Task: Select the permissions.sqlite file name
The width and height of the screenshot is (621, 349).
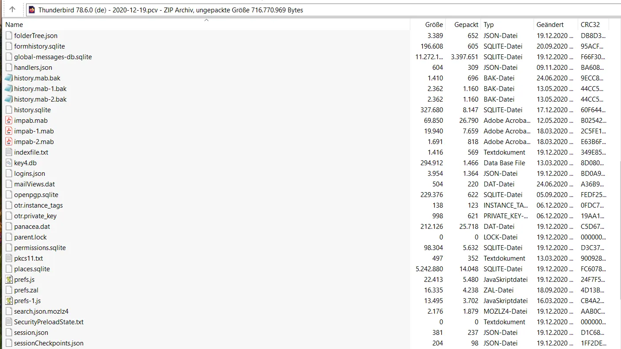Action: (40, 247)
